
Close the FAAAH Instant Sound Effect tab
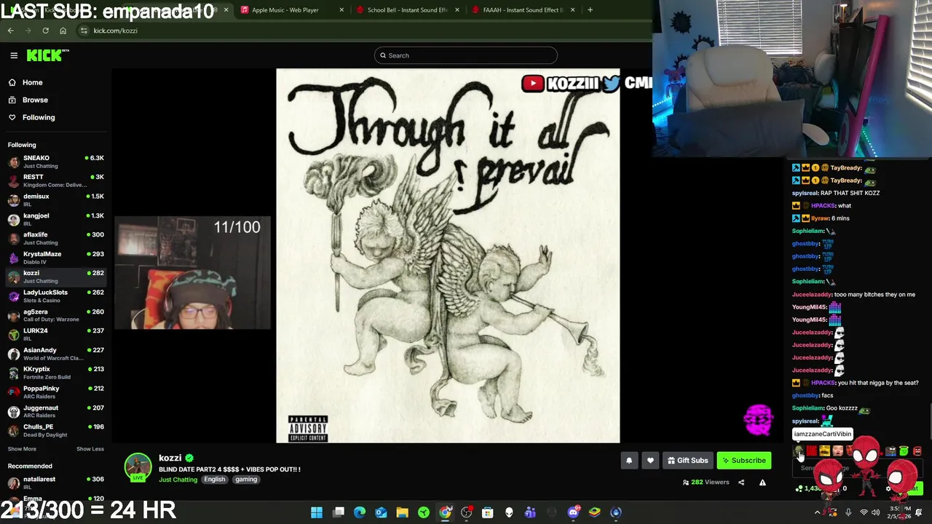coord(573,10)
